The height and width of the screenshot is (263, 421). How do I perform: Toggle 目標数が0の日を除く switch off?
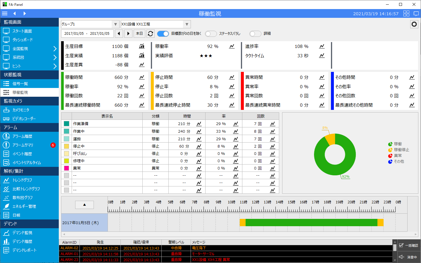click(163, 34)
